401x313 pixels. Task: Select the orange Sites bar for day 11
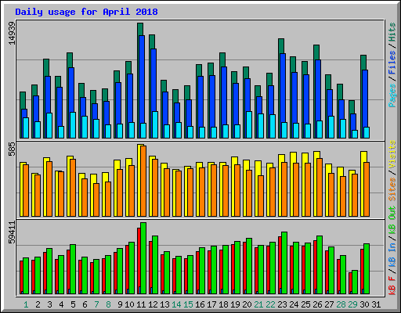pos(143,181)
